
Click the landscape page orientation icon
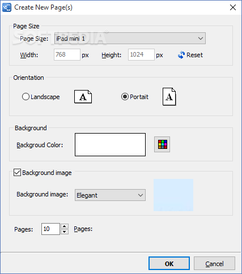83,97
